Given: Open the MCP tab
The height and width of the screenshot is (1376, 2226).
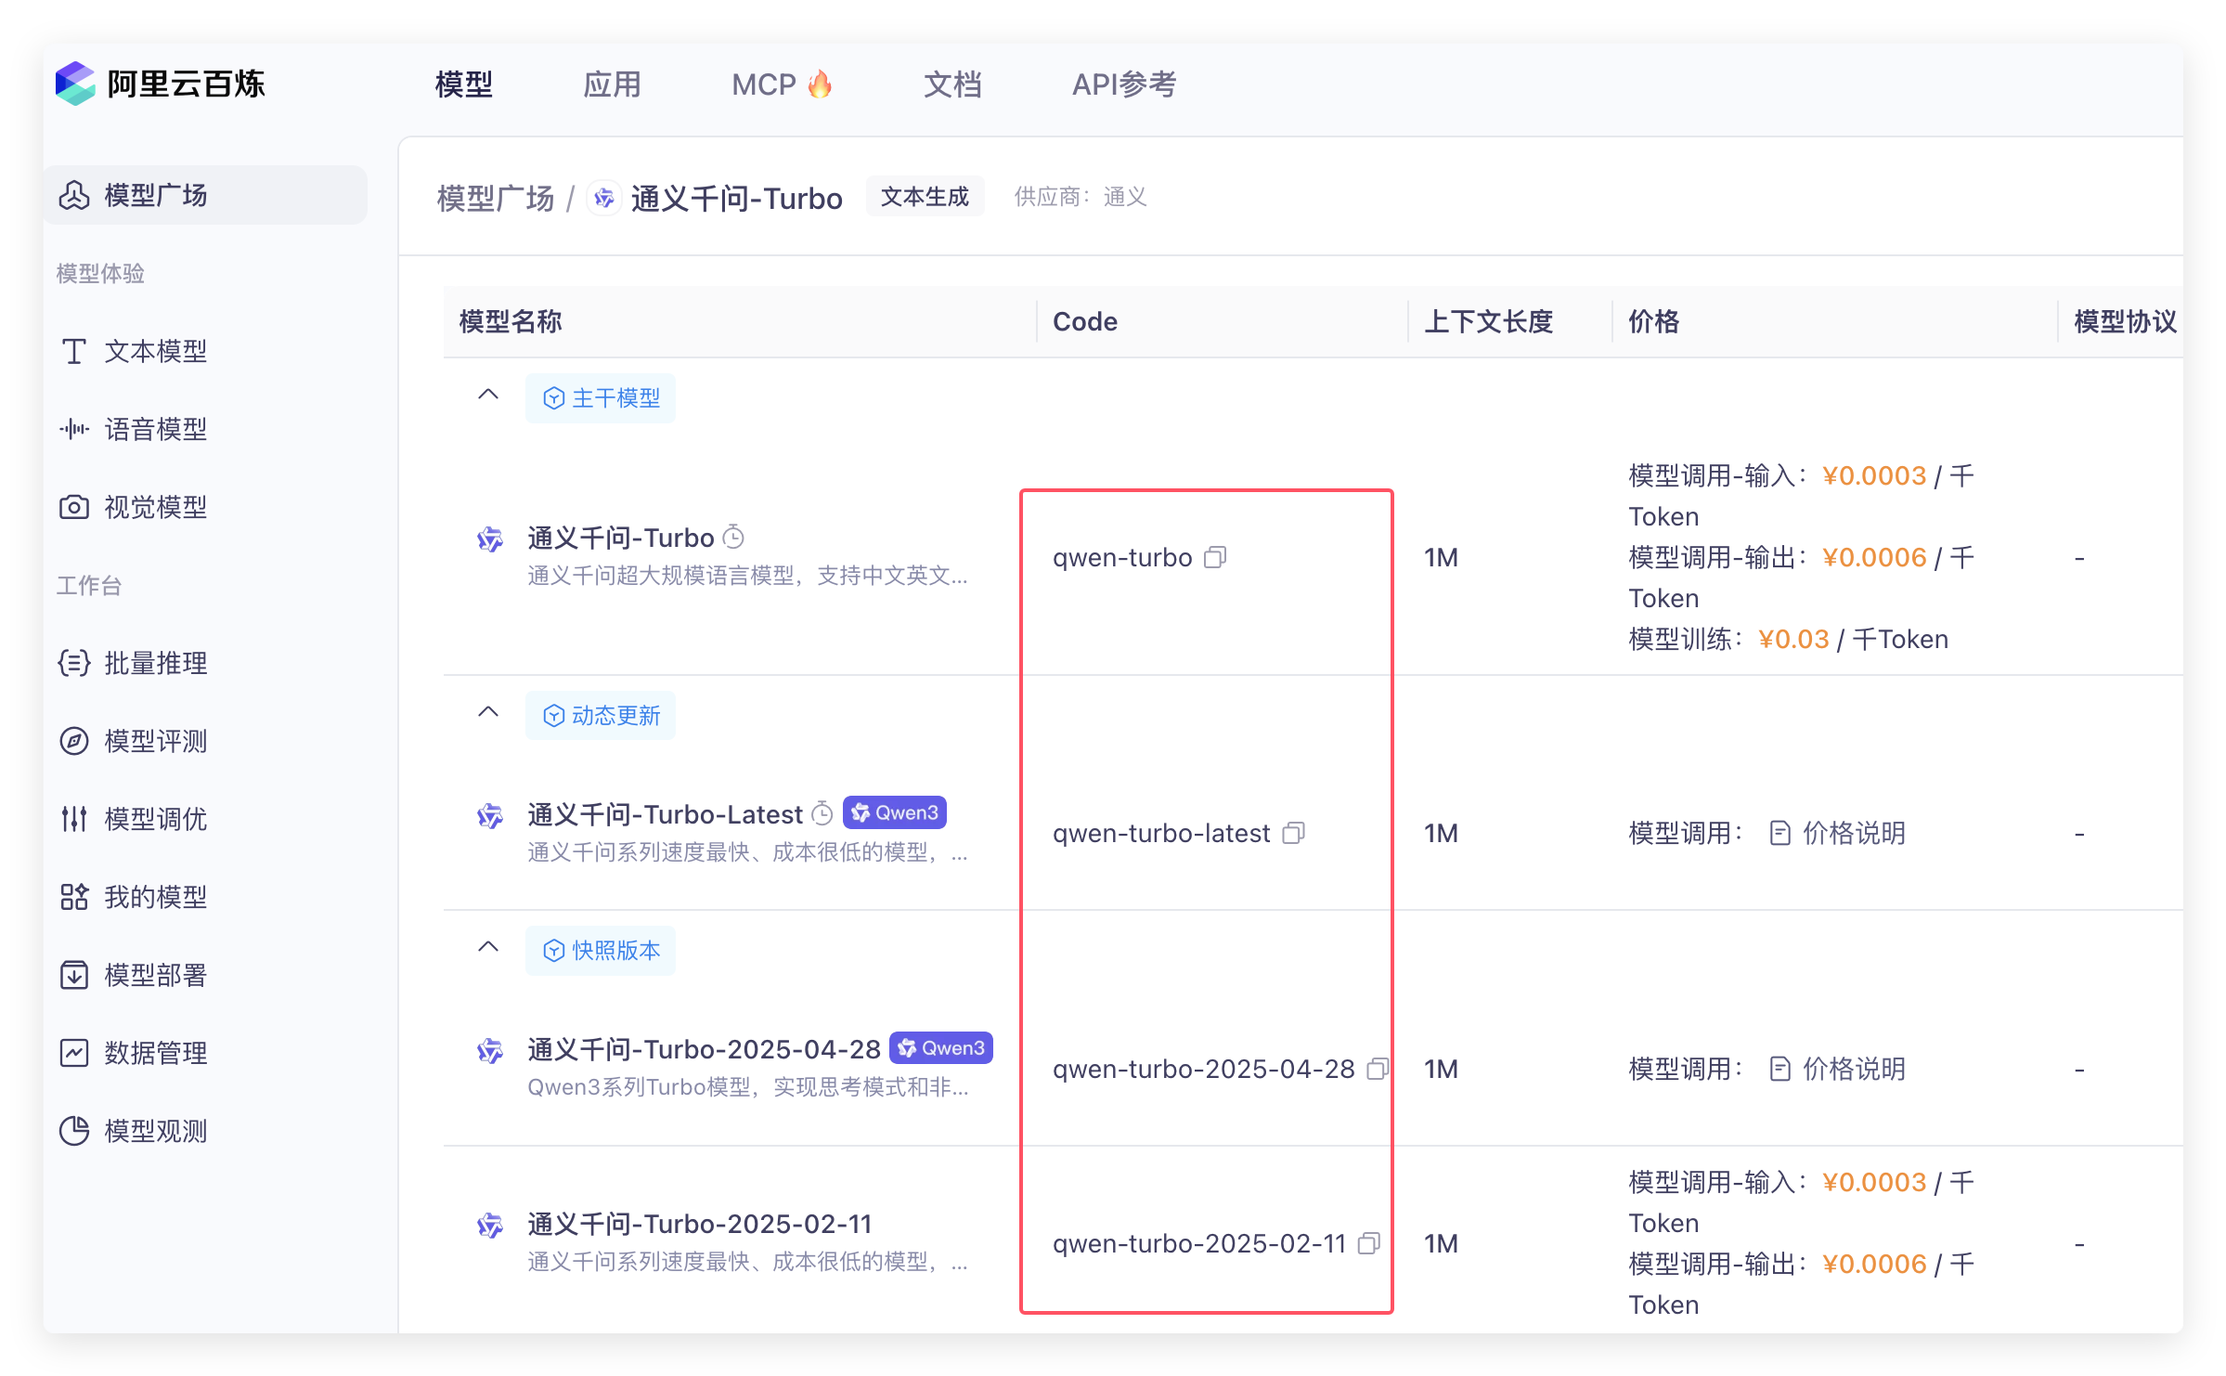Looking at the screenshot, I should (782, 84).
